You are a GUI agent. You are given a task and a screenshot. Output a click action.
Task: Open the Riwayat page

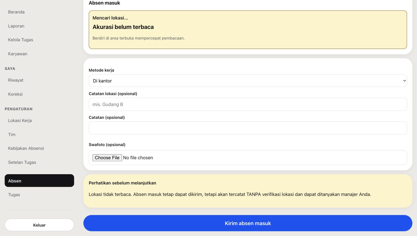click(39, 80)
